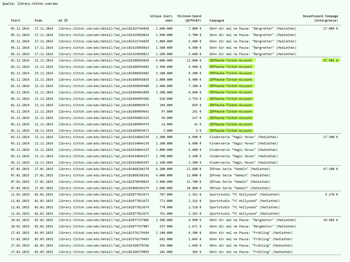Click the unique users value "3.100.000"
The width and height of the screenshot is (350, 262).
click(164, 73)
